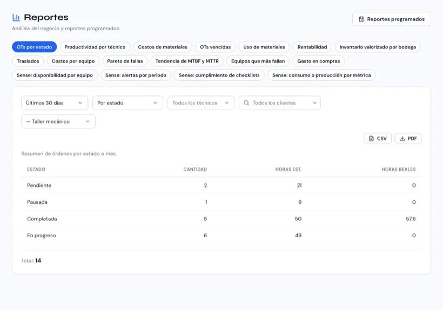Select Sense: alertas por periodo
Screen dimensions: 443x310
point(136,75)
